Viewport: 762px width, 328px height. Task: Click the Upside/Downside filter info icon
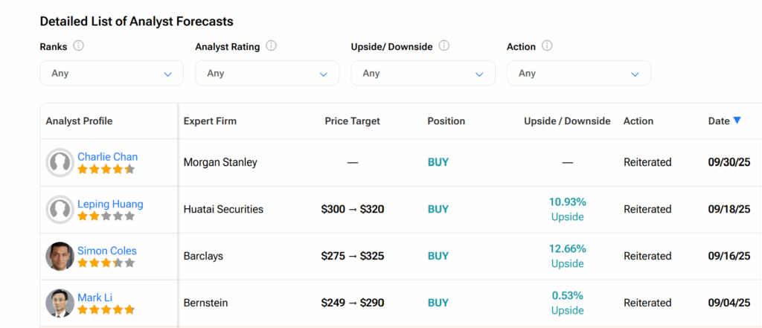[x=444, y=46]
